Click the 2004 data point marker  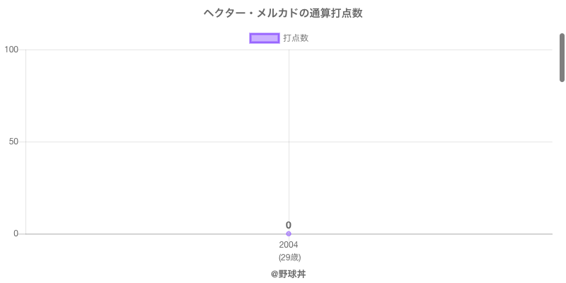[289, 233]
